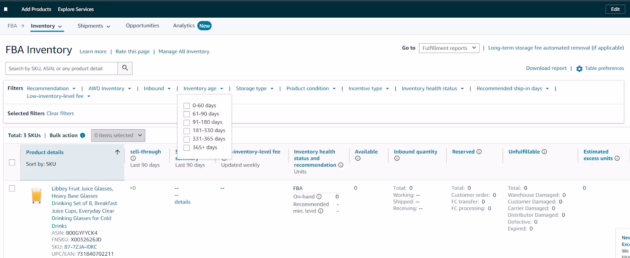Focus the SKU, ASIN search field
The width and height of the screenshot is (630, 258).
[61, 68]
